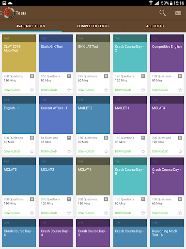Star the MAILET-2 test

pos(106,151)
